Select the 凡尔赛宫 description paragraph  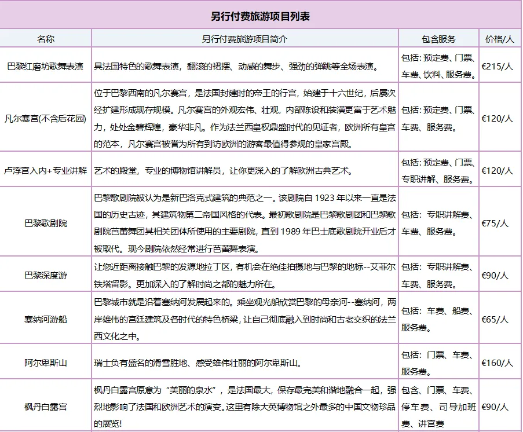(x=244, y=118)
